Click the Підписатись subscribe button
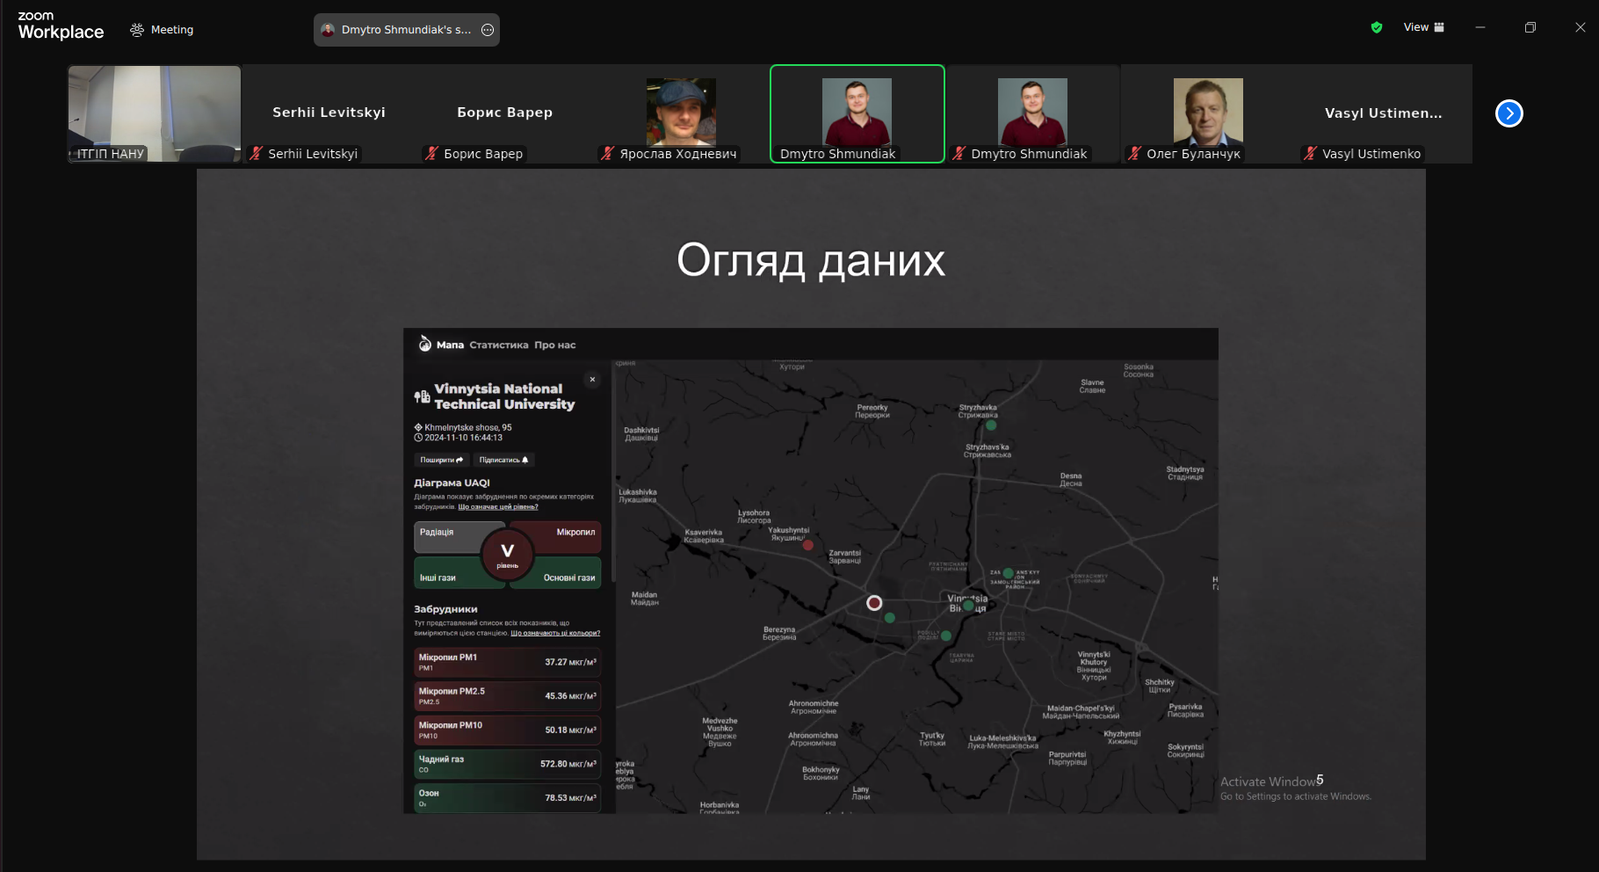Viewport: 1599px width, 872px height. pyautogui.click(x=503, y=460)
